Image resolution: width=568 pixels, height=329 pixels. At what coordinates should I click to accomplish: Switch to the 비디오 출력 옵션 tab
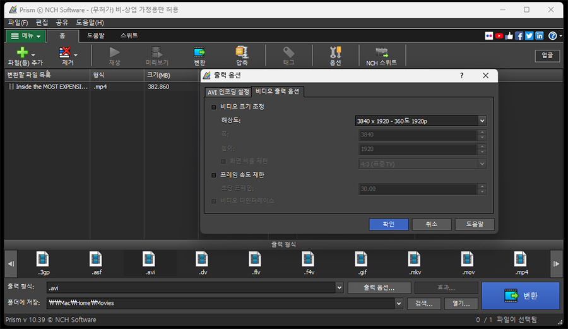point(277,92)
